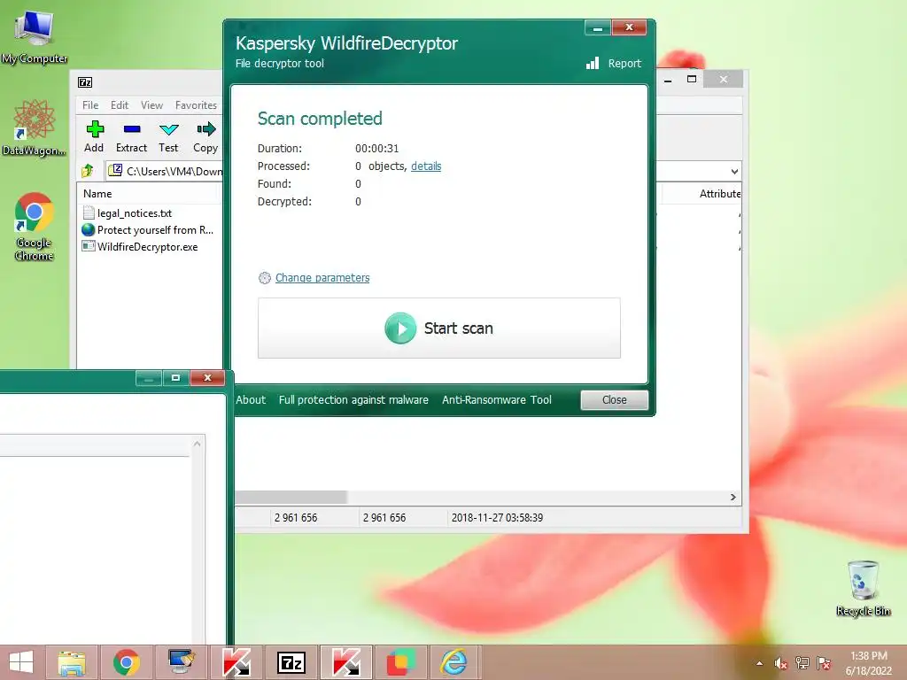Click the second Kaspersky taskbar icon
This screenshot has height=680, width=907.
pos(345,662)
